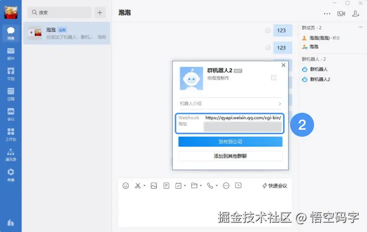Screen dimensions: 367x232
Task: Close the 群机器人2 popup dialog
Action: [x=284, y=65]
